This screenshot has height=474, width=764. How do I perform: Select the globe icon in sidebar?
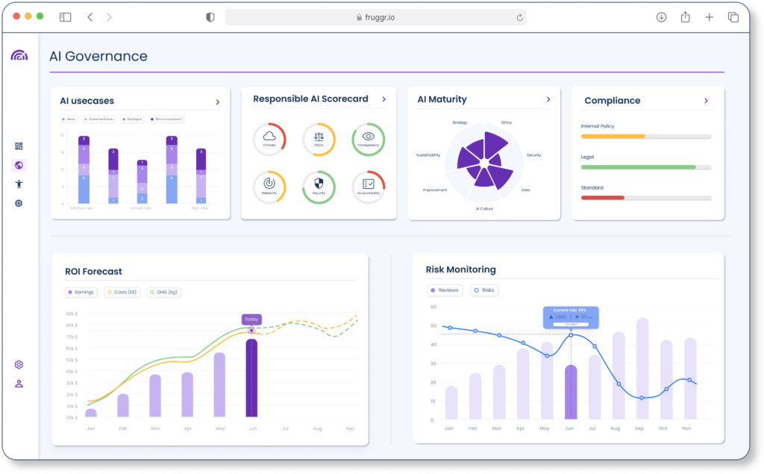coord(19,165)
